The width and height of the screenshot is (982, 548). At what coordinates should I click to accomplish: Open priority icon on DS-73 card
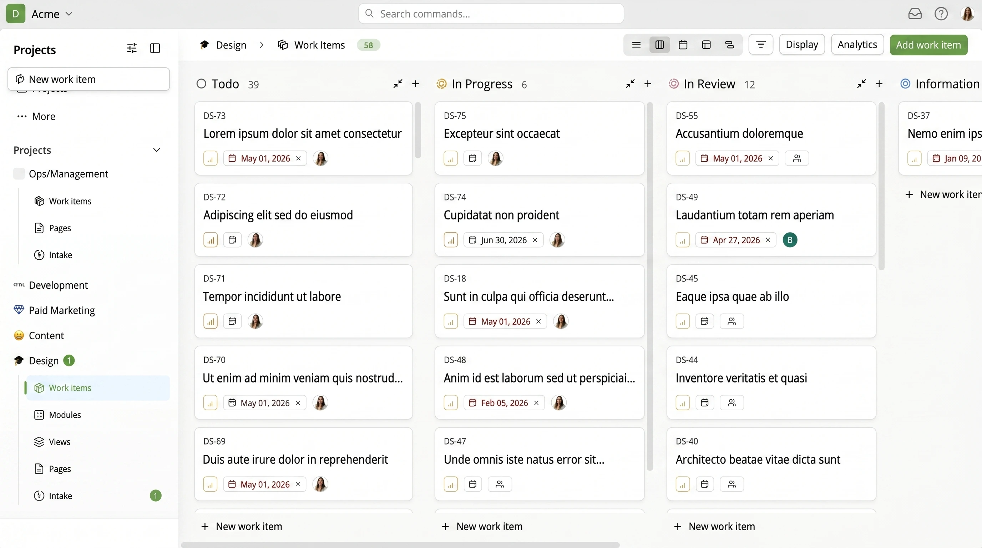pyautogui.click(x=211, y=158)
